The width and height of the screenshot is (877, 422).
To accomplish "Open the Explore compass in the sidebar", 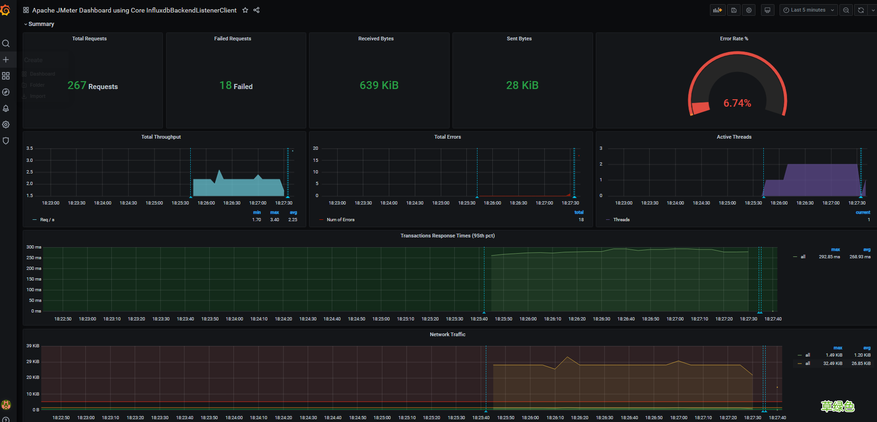I will point(6,92).
